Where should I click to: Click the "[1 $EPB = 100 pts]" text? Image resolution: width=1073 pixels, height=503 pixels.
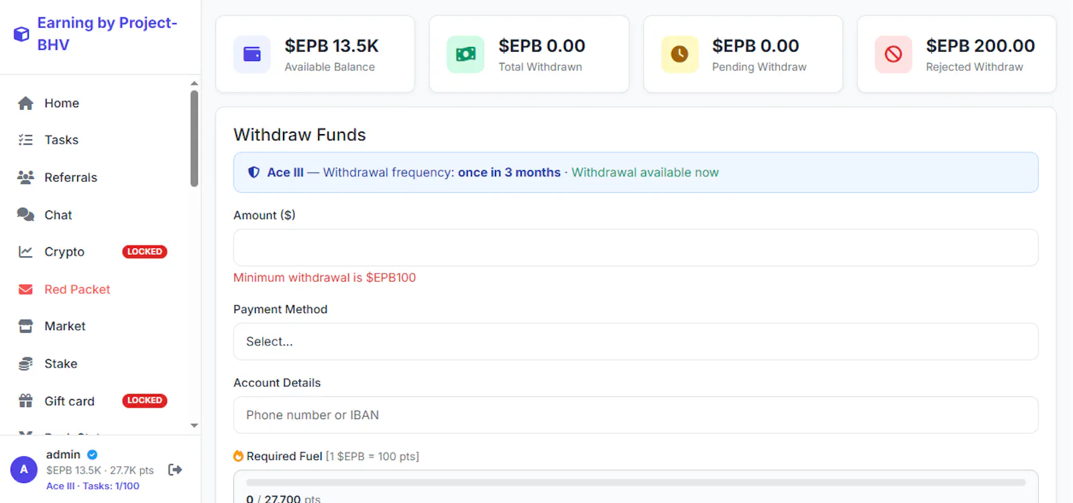click(x=372, y=457)
